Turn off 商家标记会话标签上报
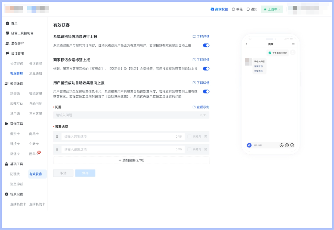This screenshot has height=230, width=334. click(206, 69)
